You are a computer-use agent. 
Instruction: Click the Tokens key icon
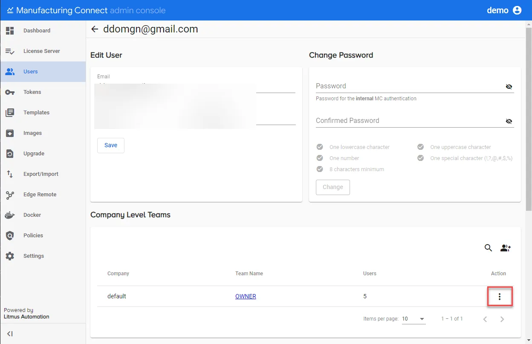click(10, 92)
